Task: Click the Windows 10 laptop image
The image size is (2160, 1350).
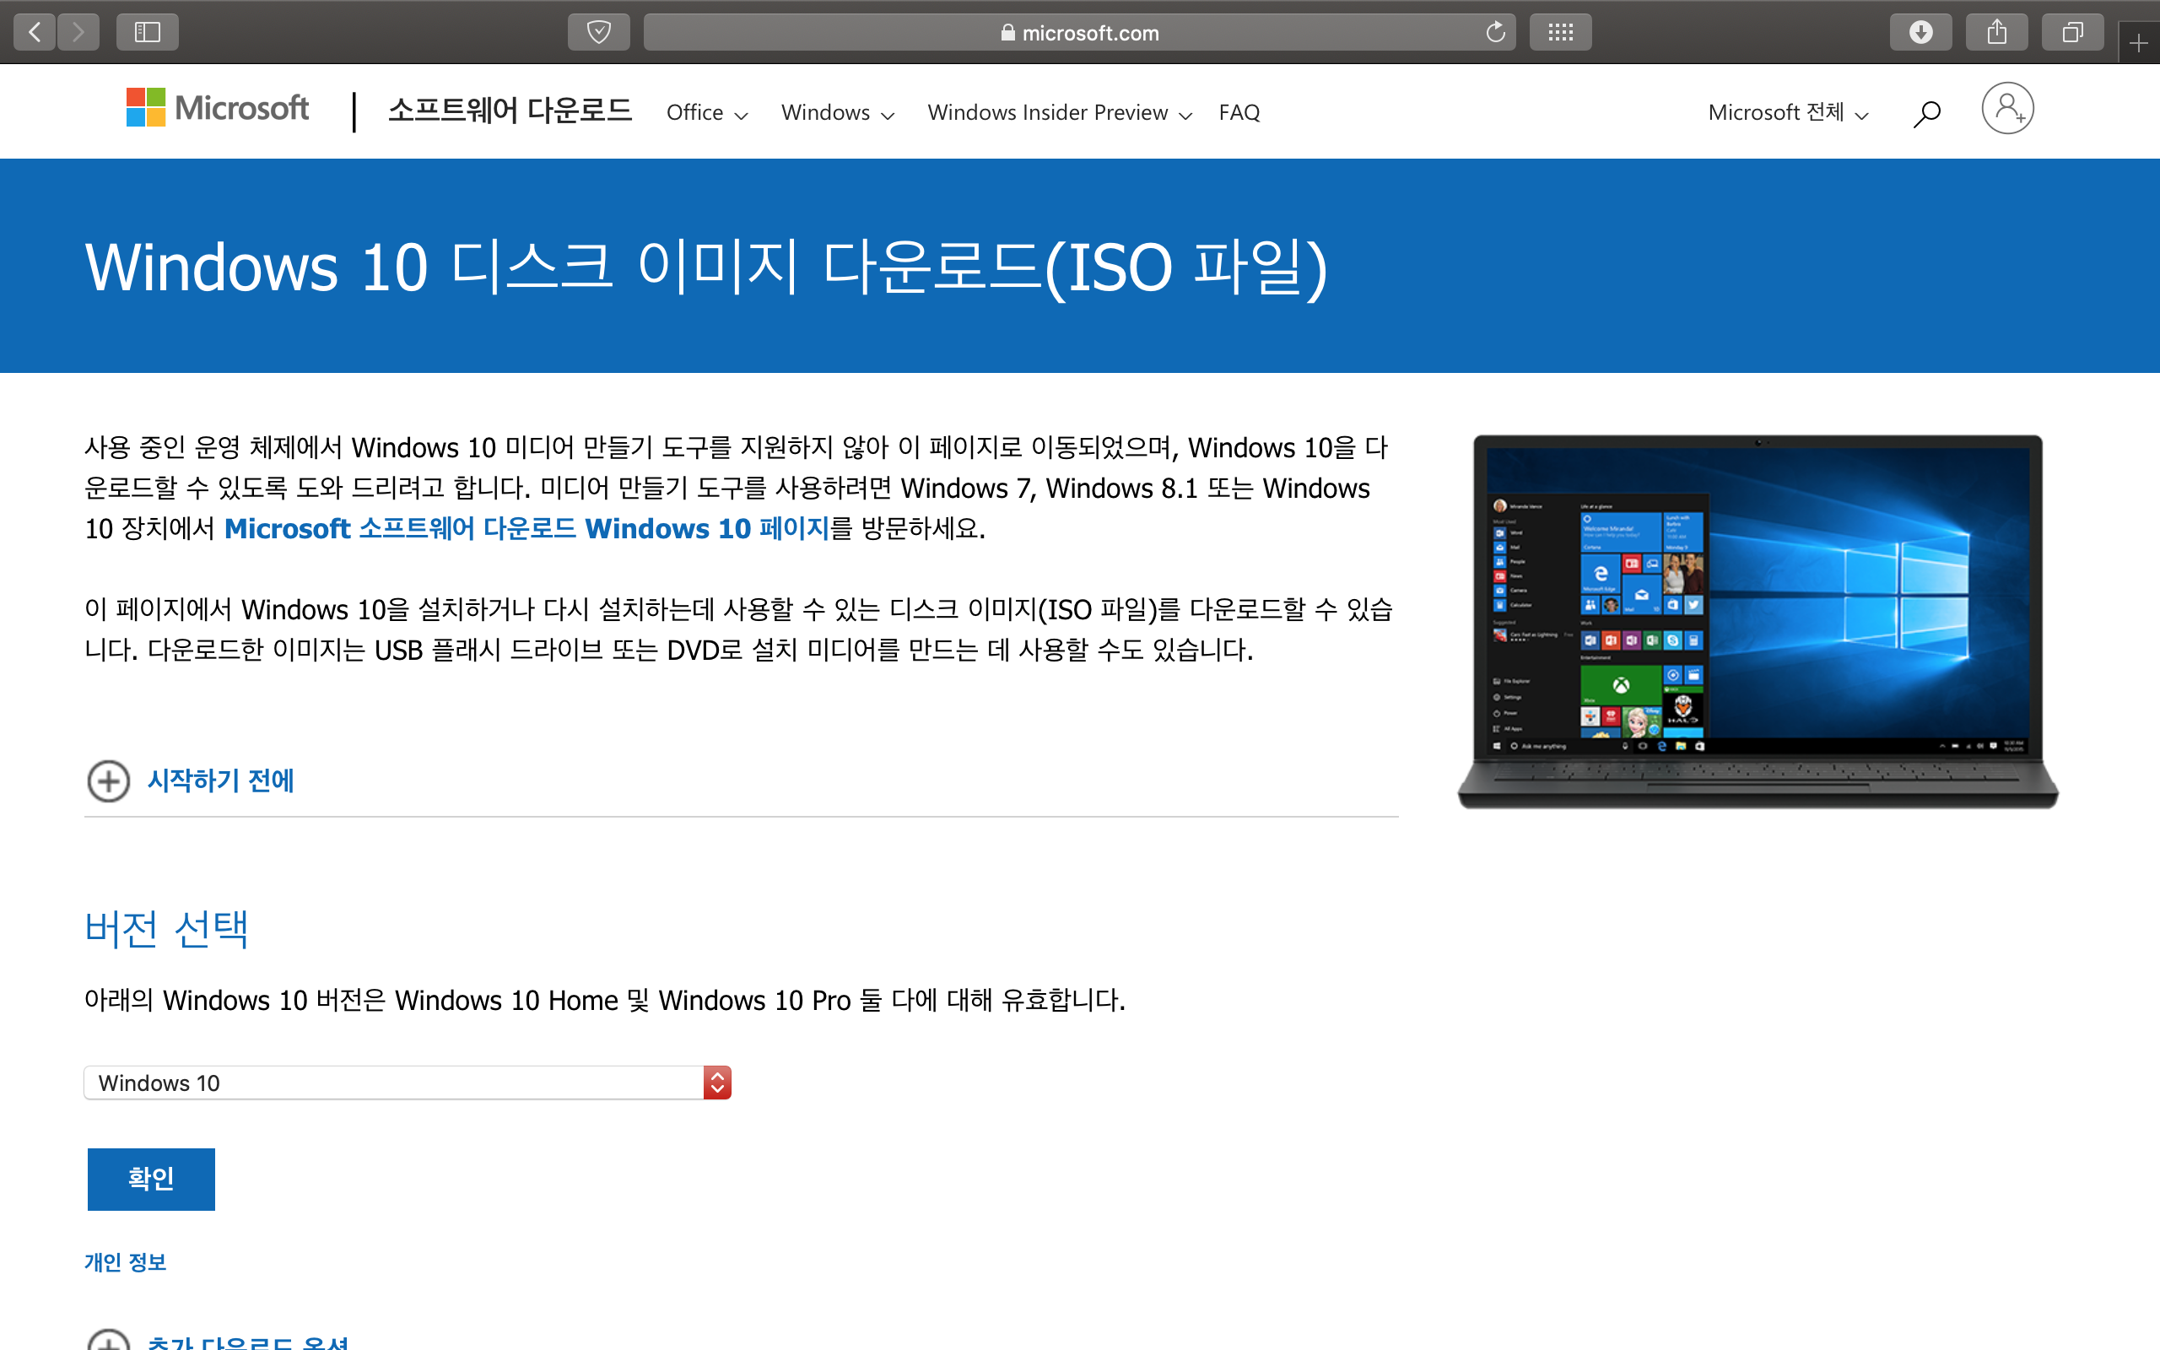Action: (x=1758, y=622)
